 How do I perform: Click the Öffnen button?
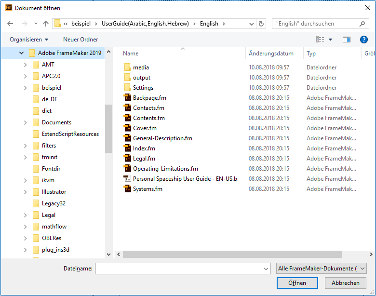[x=297, y=283]
